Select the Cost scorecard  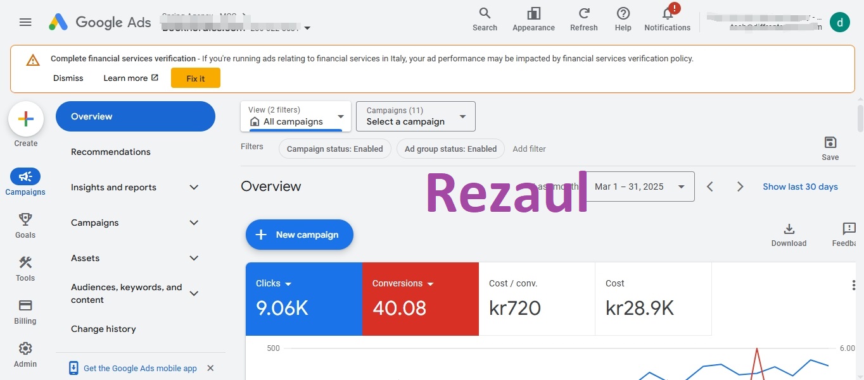point(653,299)
